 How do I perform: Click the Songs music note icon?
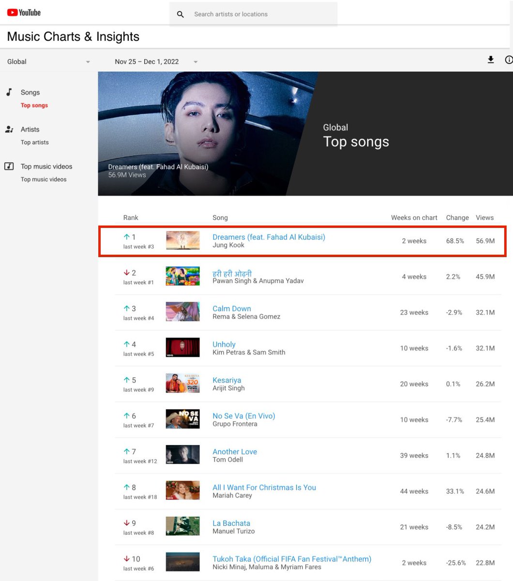[x=9, y=92]
